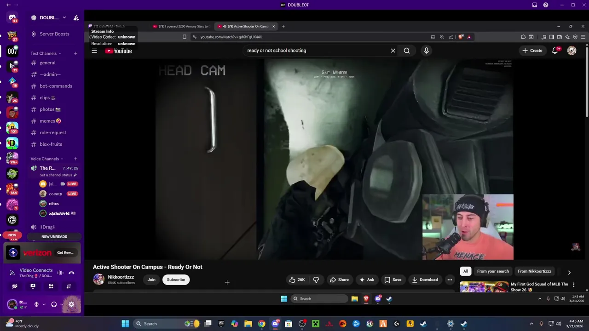Open the Project TCG server icon
The image size is (589, 331).
tap(12, 35)
